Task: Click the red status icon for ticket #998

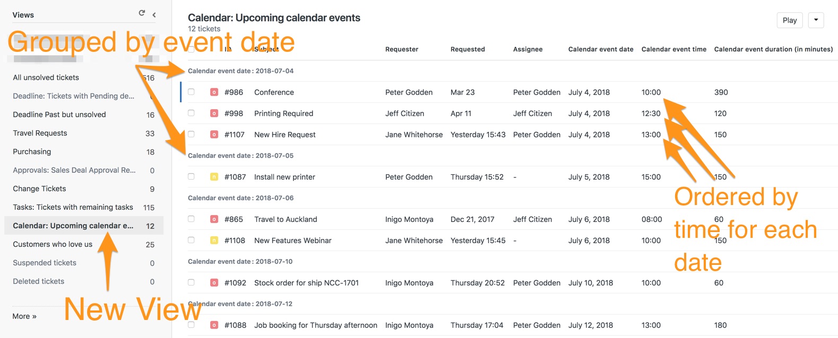Action: point(214,113)
